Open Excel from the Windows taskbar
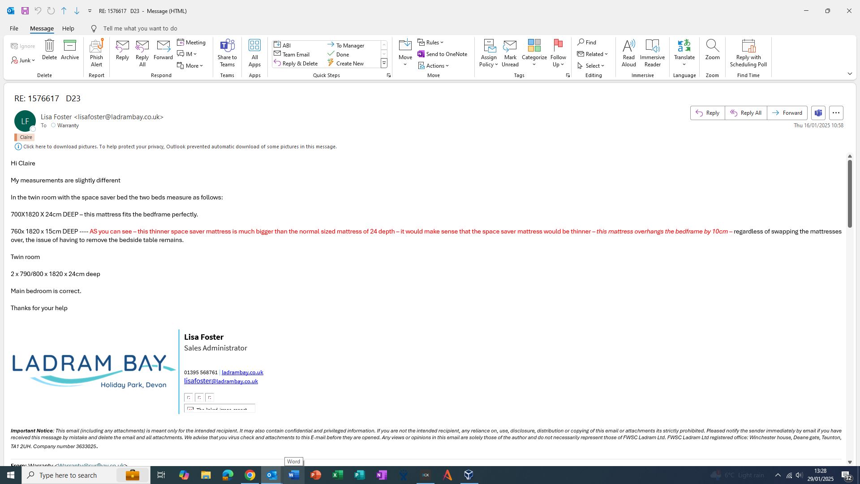Image resolution: width=860 pixels, height=484 pixels. point(338,475)
